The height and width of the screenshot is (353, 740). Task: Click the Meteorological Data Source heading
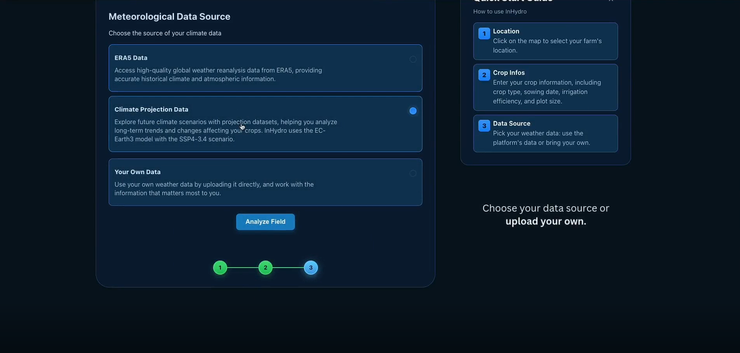point(169,17)
